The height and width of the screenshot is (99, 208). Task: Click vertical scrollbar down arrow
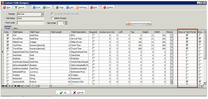(204, 83)
